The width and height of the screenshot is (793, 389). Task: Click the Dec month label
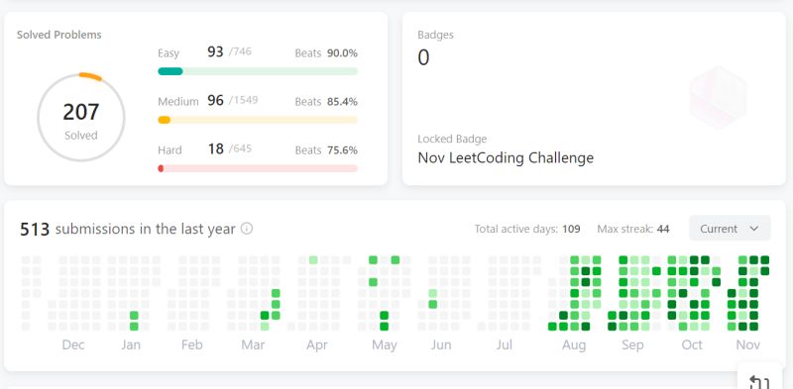point(73,345)
